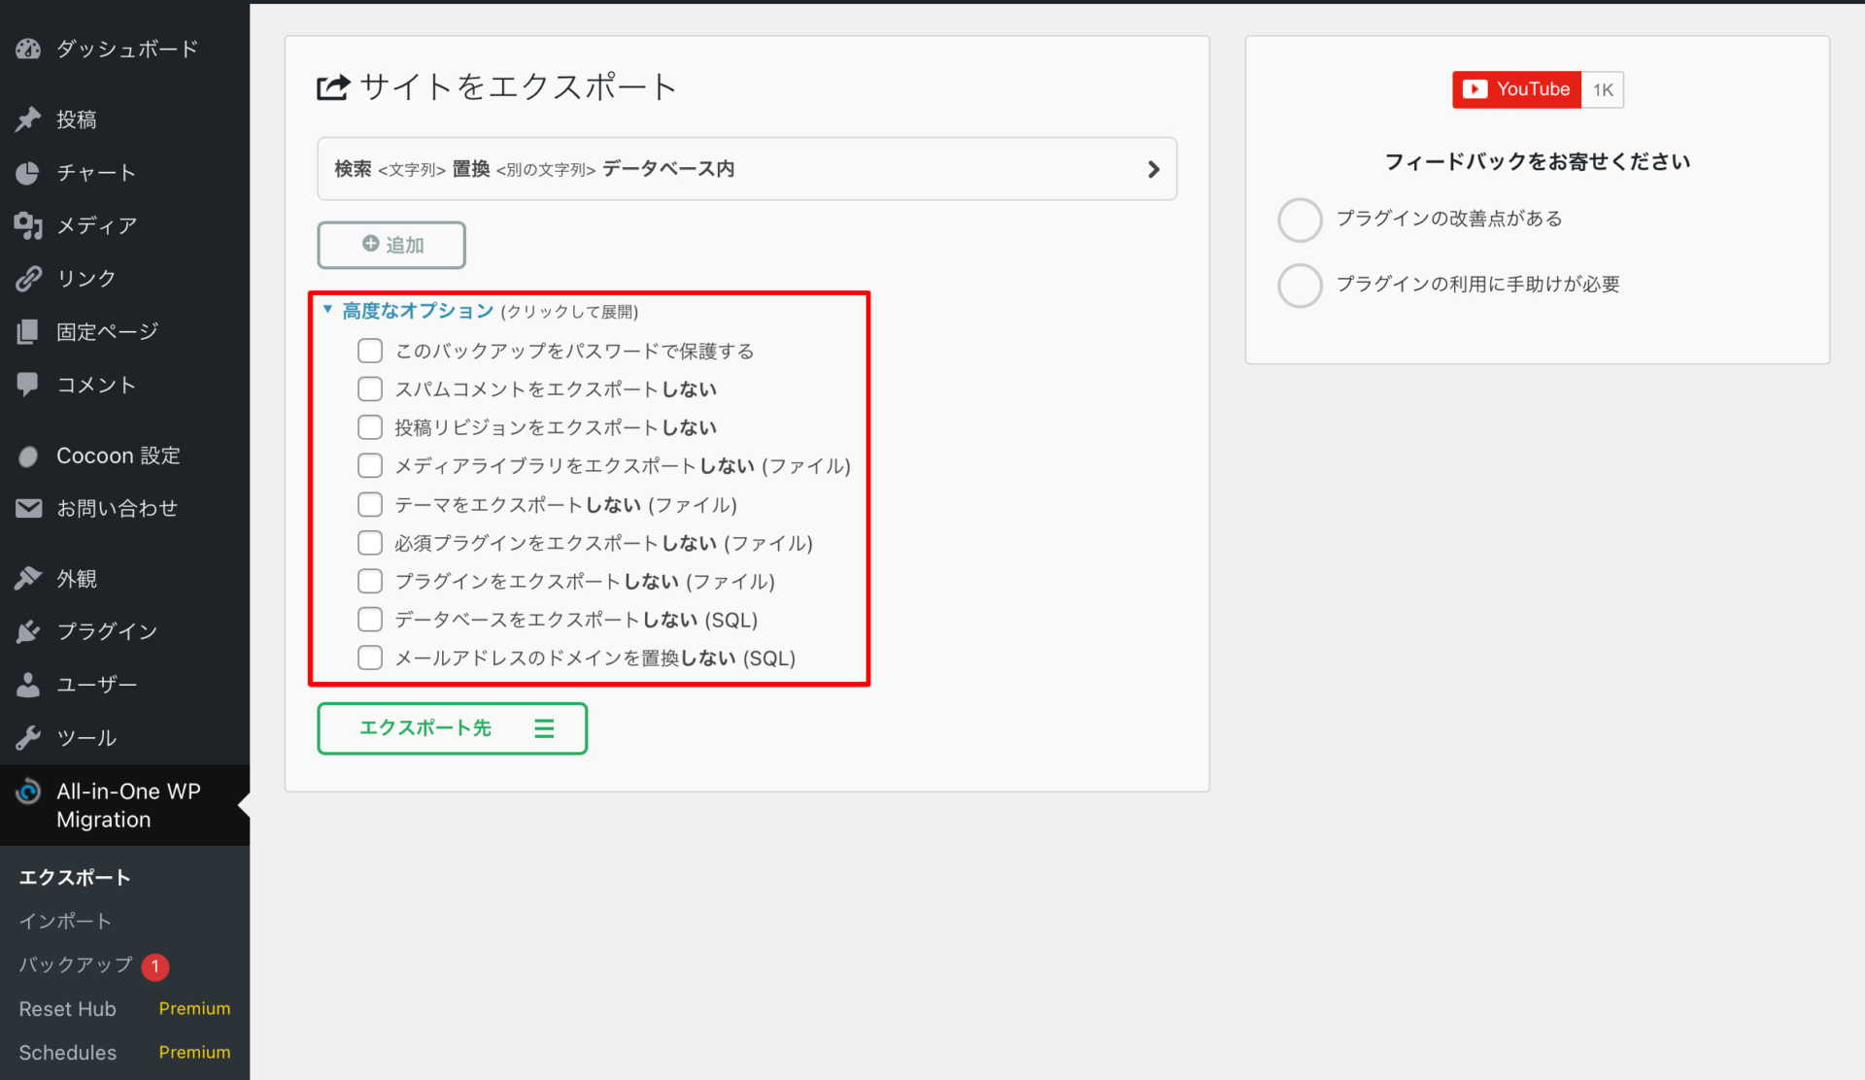1865x1080 pixels.
Task: Click the pushpin icon beside 投稿
Action: coord(28,119)
